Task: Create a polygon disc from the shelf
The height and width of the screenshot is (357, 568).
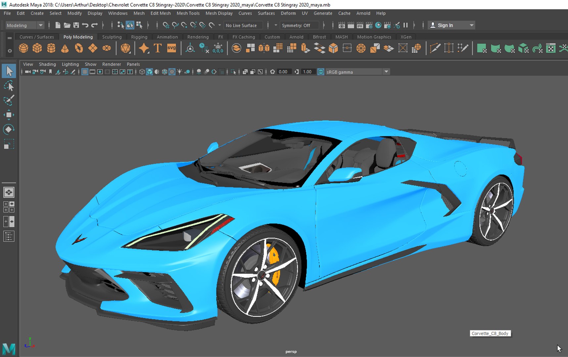Action: pyautogui.click(x=107, y=48)
